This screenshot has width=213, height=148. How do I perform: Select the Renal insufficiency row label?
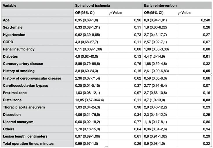tap(19, 49)
